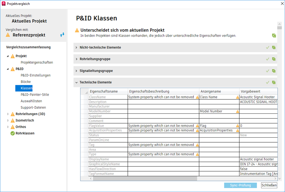Click Vorgabewert column header
The image size is (285, 192).
259,91
